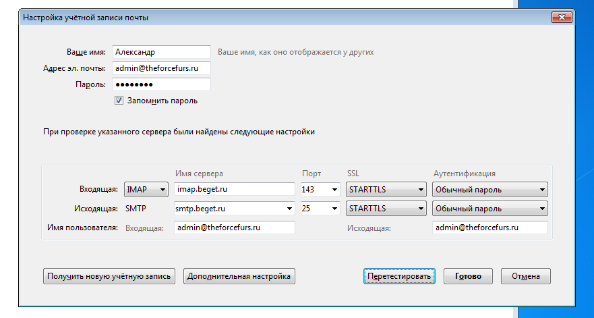This screenshot has width=594, height=318.
Task: Close the mail account setup dialog
Action: click(562, 18)
